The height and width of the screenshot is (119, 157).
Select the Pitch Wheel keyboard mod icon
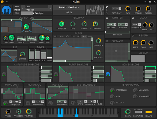[135, 97]
